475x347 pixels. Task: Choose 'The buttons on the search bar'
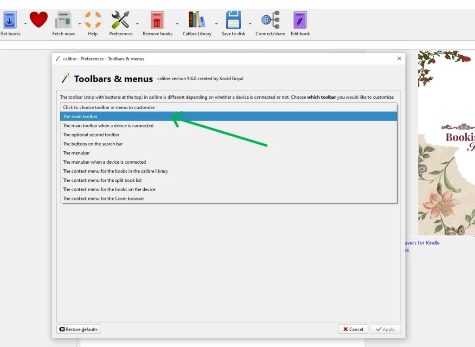pos(228,144)
